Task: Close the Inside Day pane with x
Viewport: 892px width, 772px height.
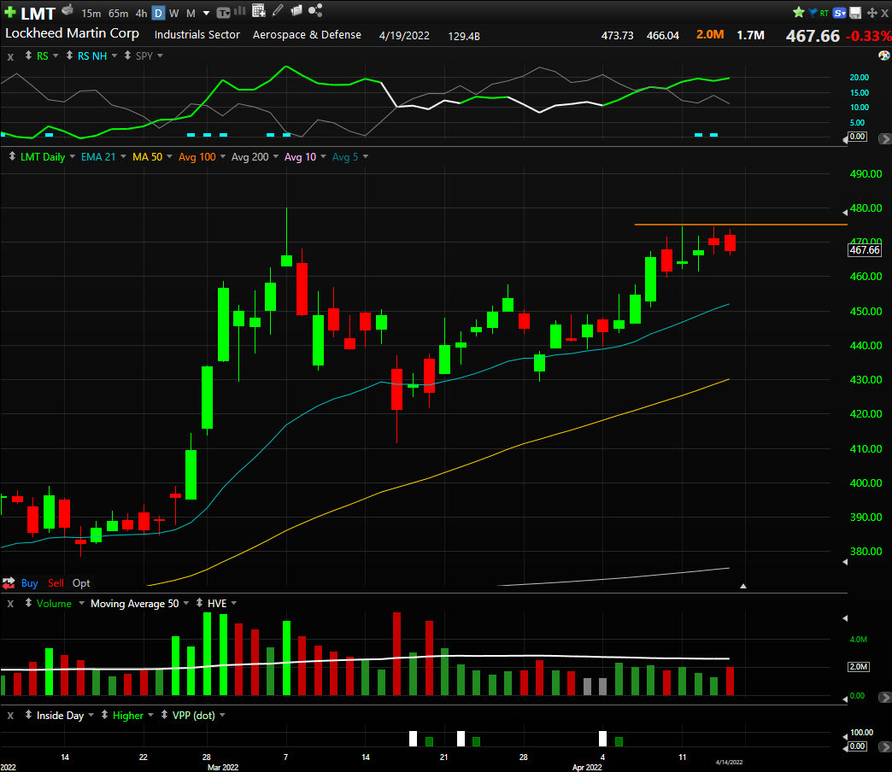Action: click(10, 716)
